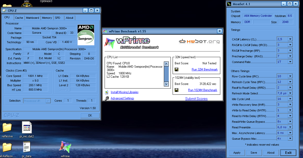Click Apply button in MemSet
303x158 pixels.
coord(237,153)
